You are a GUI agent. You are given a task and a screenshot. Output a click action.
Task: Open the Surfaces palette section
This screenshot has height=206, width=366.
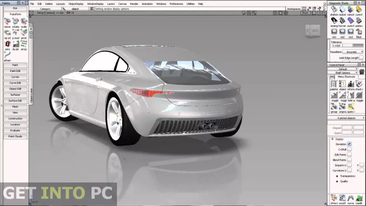pos(15,95)
